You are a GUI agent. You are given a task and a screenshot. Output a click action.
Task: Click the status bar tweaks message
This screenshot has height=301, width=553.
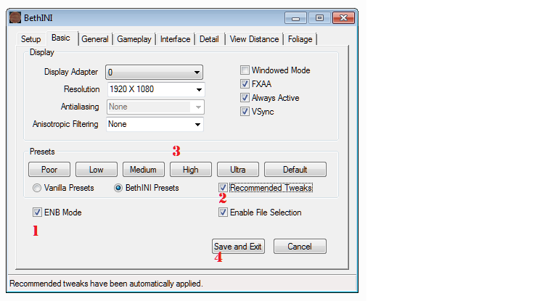[106, 284]
